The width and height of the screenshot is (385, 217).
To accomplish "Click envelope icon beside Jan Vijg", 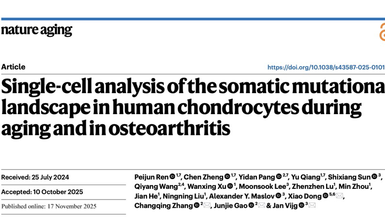I will coord(312,206).
